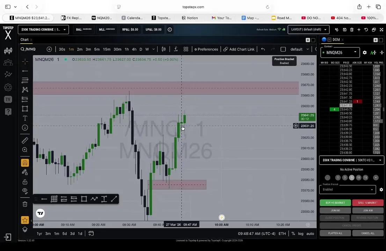Image resolution: width=386 pixels, height=251 pixels.
Task: Open the left sidebar community people icon
Action: [x=8, y=63]
